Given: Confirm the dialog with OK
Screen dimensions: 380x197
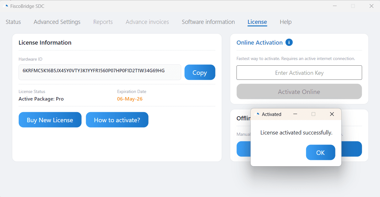Looking at the screenshot, I should (321, 152).
